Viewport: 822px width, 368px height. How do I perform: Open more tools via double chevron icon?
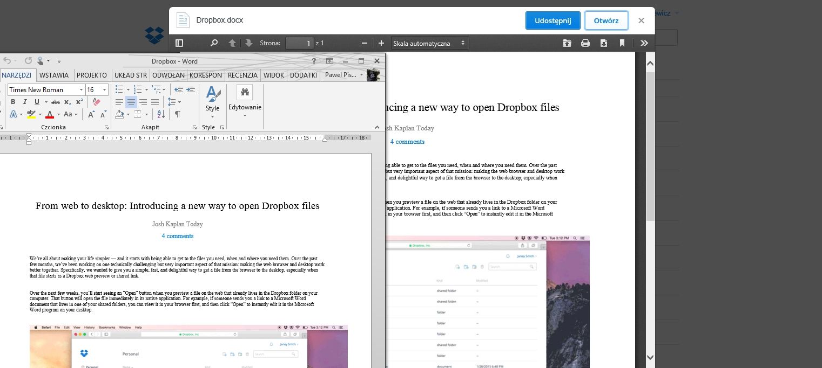(x=644, y=43)
